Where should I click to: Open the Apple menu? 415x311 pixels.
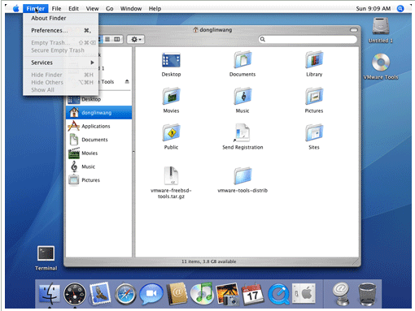tap(16, 8)
